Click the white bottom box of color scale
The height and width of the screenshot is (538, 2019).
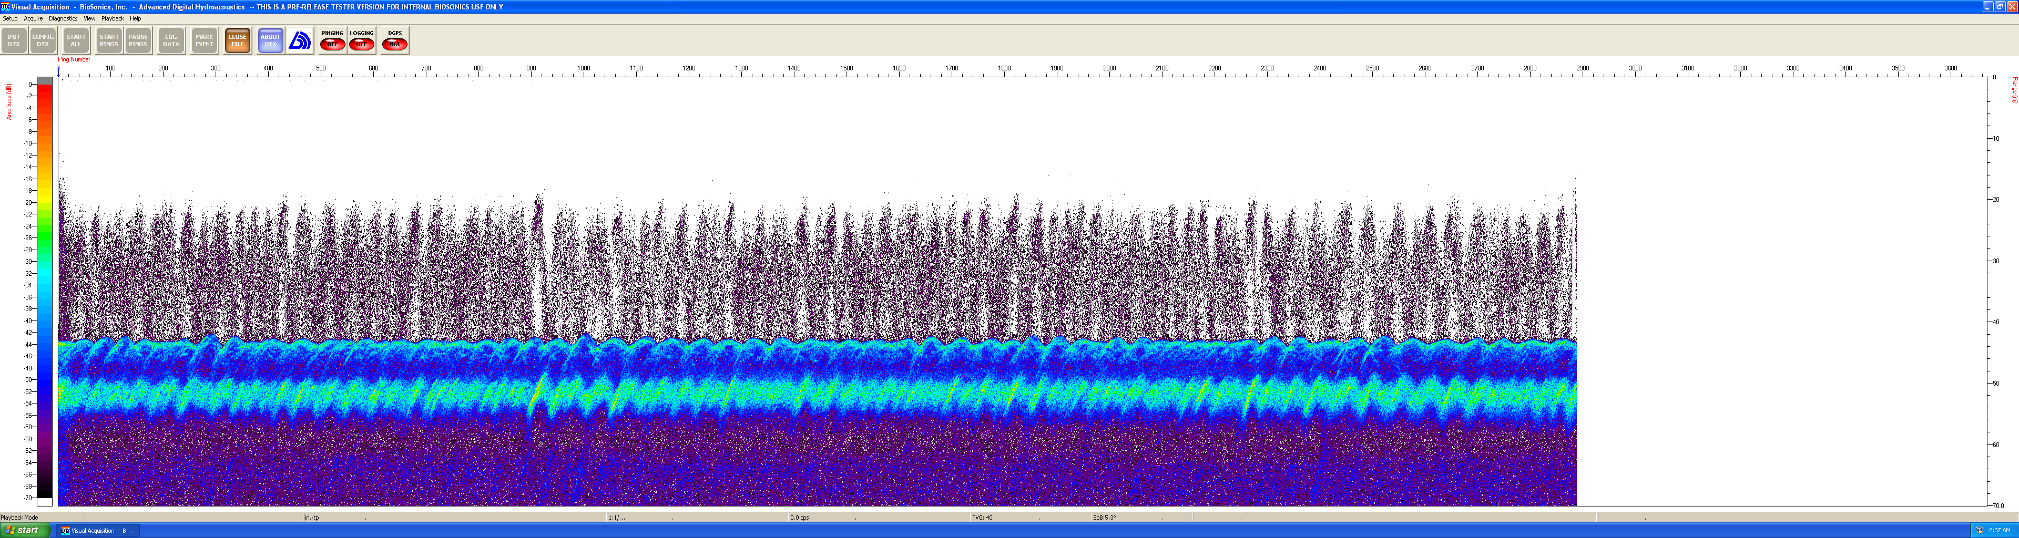pos(45,501)
